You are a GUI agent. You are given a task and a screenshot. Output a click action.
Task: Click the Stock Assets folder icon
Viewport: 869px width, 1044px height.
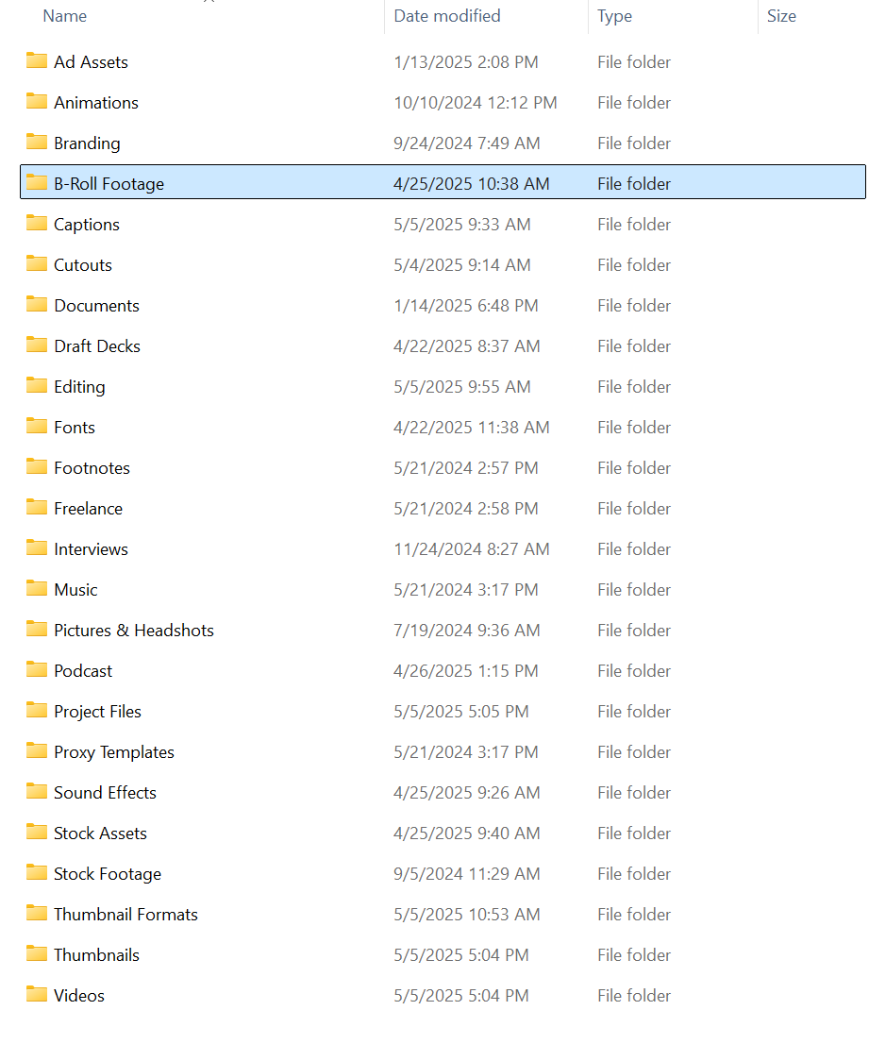[x=37, y=833]
